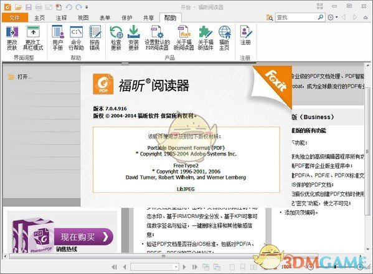Click Check for Updates (检查更新)
The width and height of the screenshot is (373, 274).
point(116,38)
